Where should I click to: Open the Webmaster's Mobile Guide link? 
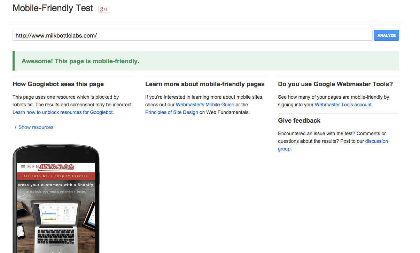point(205,105)
